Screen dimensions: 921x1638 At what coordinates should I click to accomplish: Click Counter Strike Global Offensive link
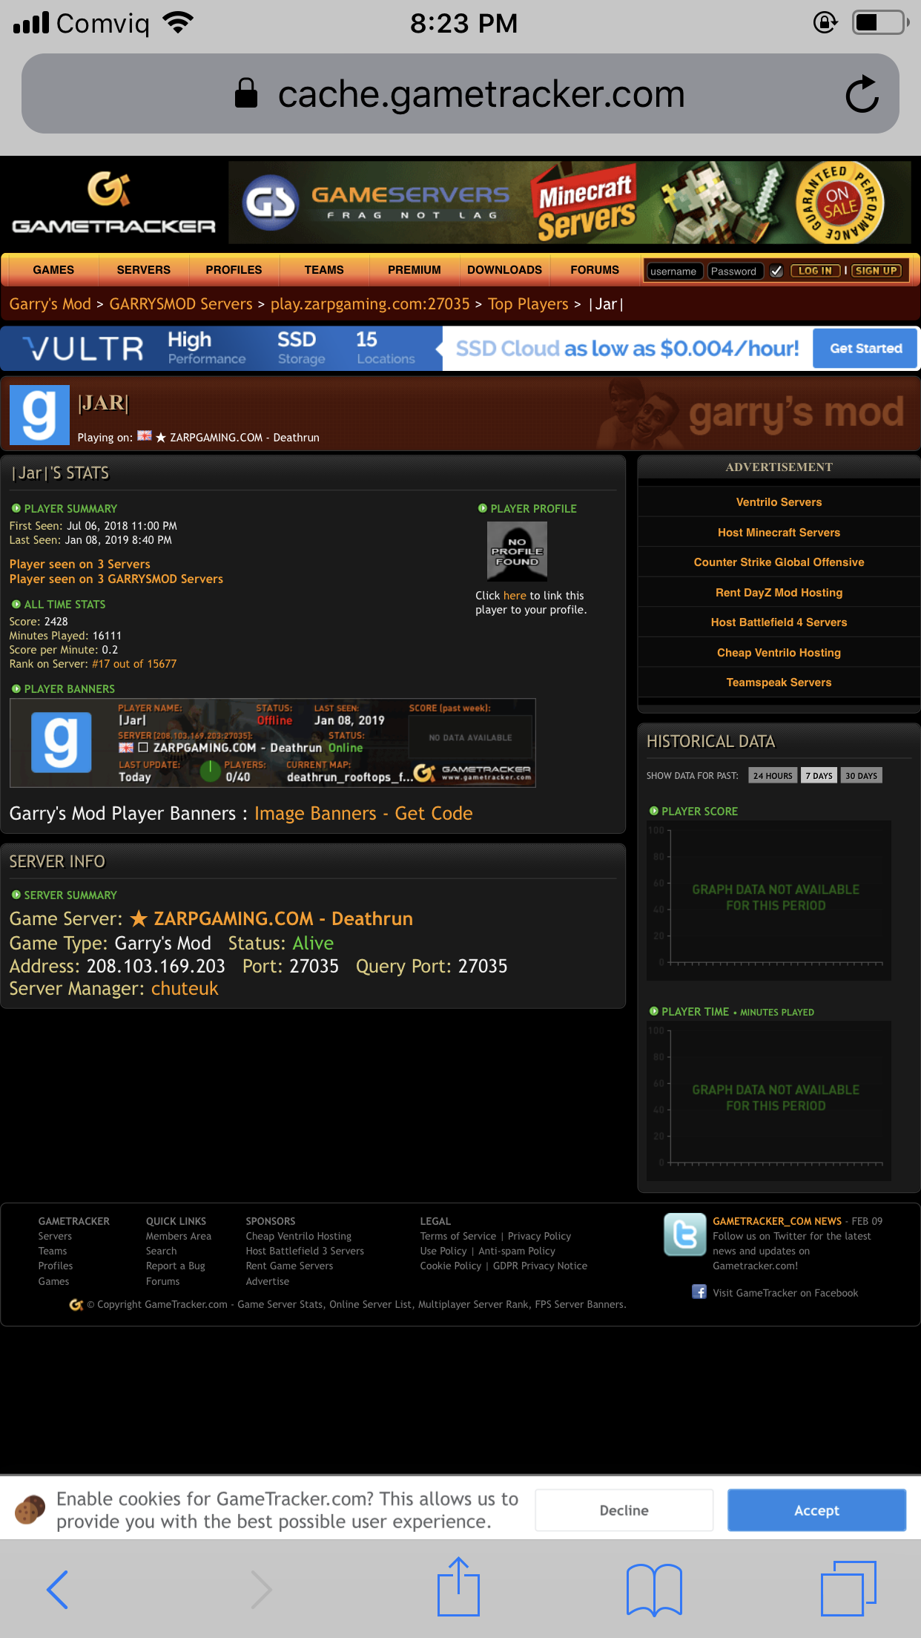779,562
